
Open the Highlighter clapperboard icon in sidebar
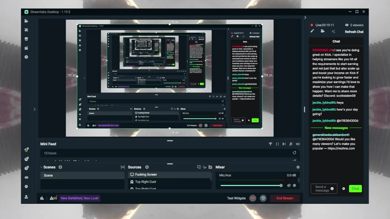tap(26, 48)
